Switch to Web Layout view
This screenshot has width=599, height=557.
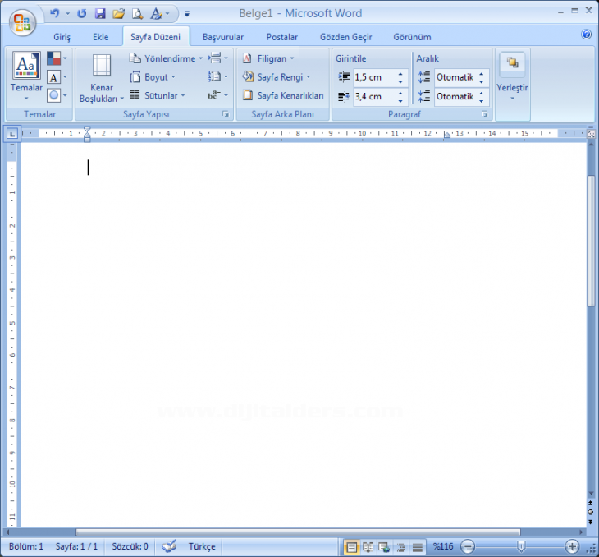click(x=384, y=547)
